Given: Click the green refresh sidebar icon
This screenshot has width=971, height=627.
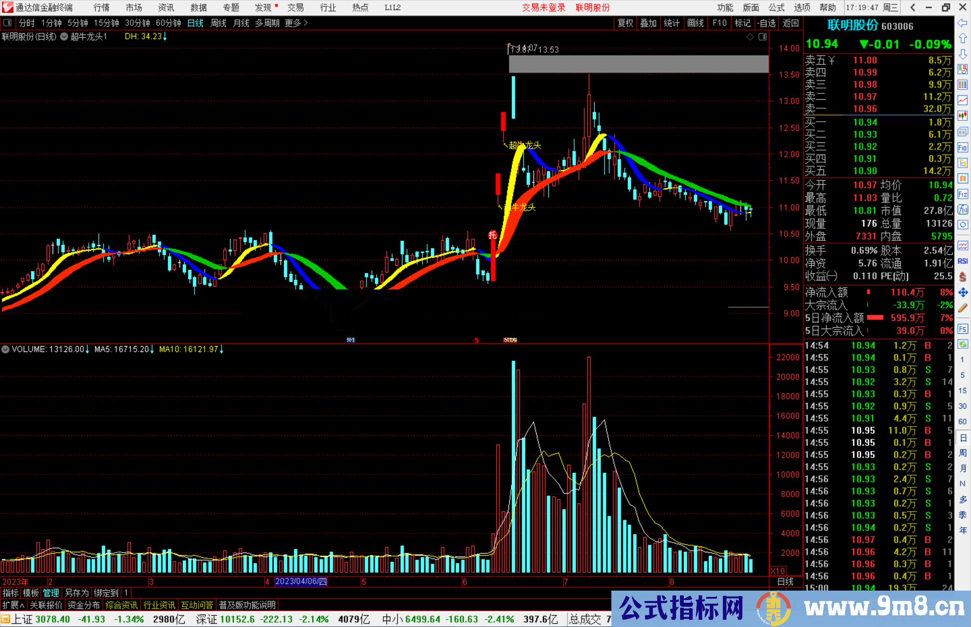Looking at the screenshot, I should coord(962,344).
